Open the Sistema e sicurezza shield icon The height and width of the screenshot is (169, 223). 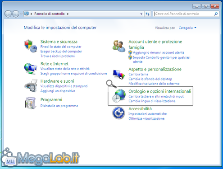[x=31, y=46]
